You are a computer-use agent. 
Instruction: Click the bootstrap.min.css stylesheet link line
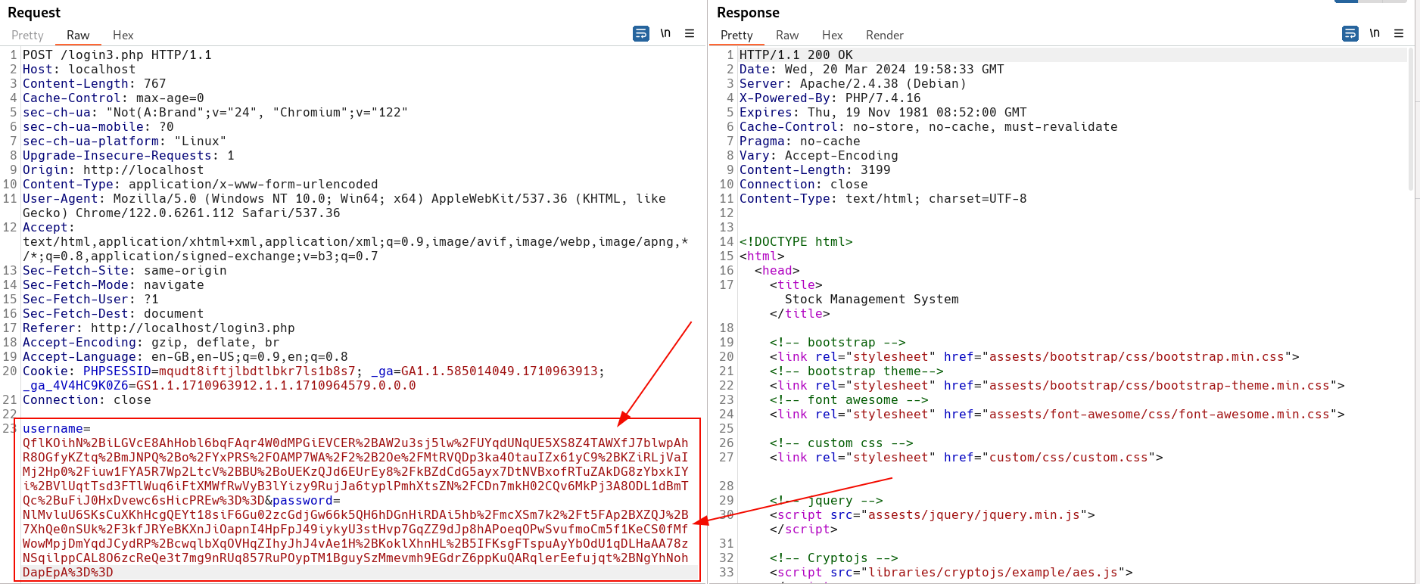pos(1035,357)
